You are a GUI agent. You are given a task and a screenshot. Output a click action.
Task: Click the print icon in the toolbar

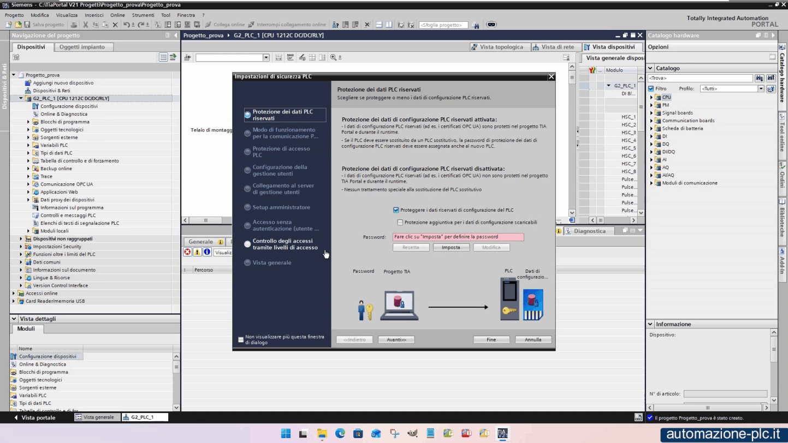click(x=73, y=25)
